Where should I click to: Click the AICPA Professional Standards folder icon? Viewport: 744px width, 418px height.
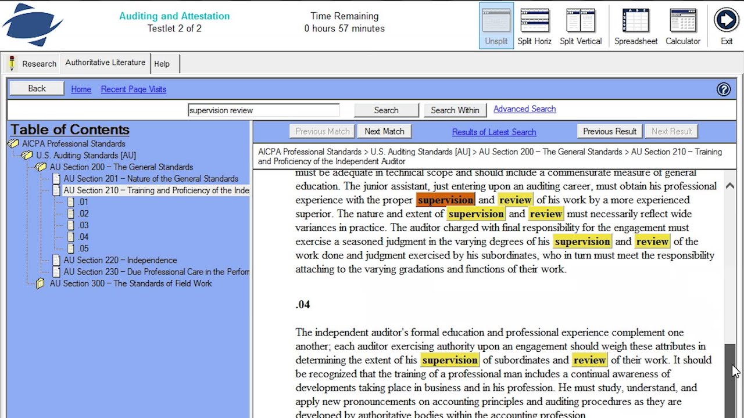point(13,143)
